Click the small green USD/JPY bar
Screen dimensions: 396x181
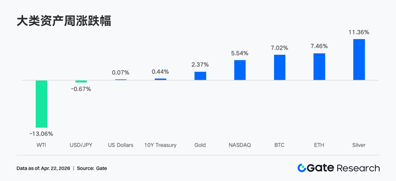(x=81, y=81)
